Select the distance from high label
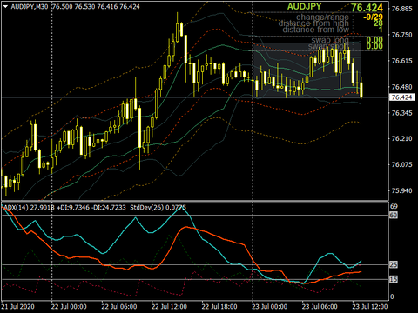Image resolution: width=418 pixels, height=313 pixels. point(313,23)
